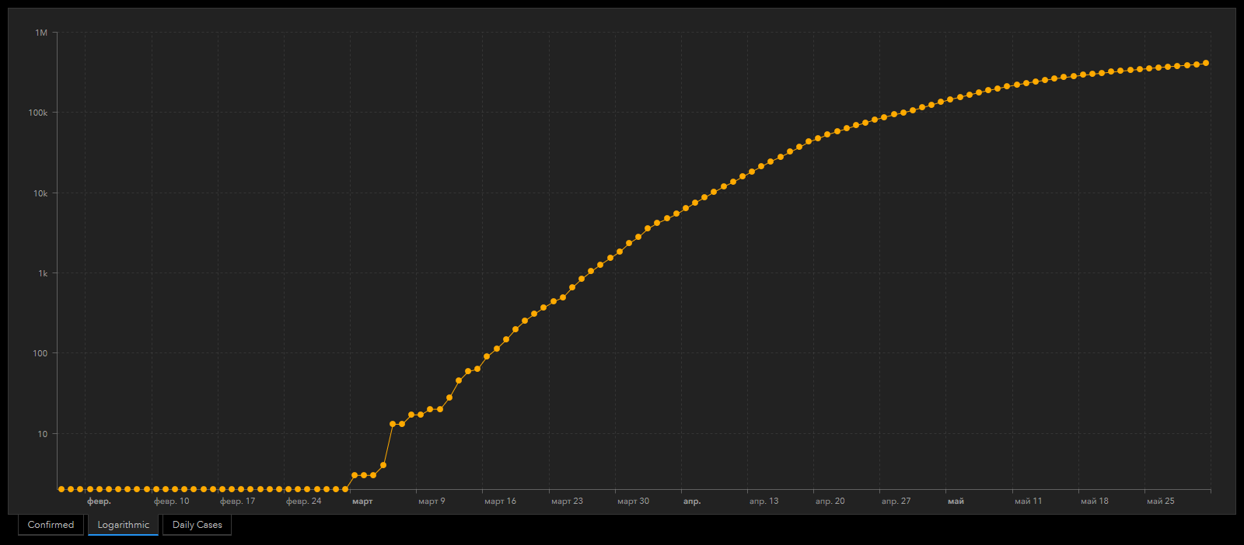The height and width of the screenshot is (545, 1244).
Task: Click the 1k y-axis label
Action: (x=43, y=273)
